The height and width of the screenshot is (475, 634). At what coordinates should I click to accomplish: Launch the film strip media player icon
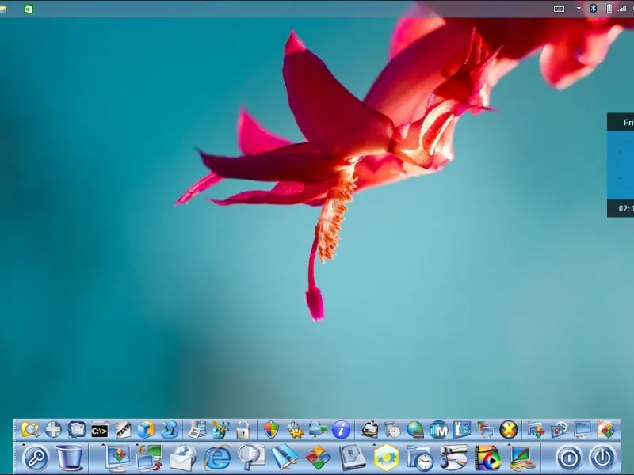click(x=487, y=458)
